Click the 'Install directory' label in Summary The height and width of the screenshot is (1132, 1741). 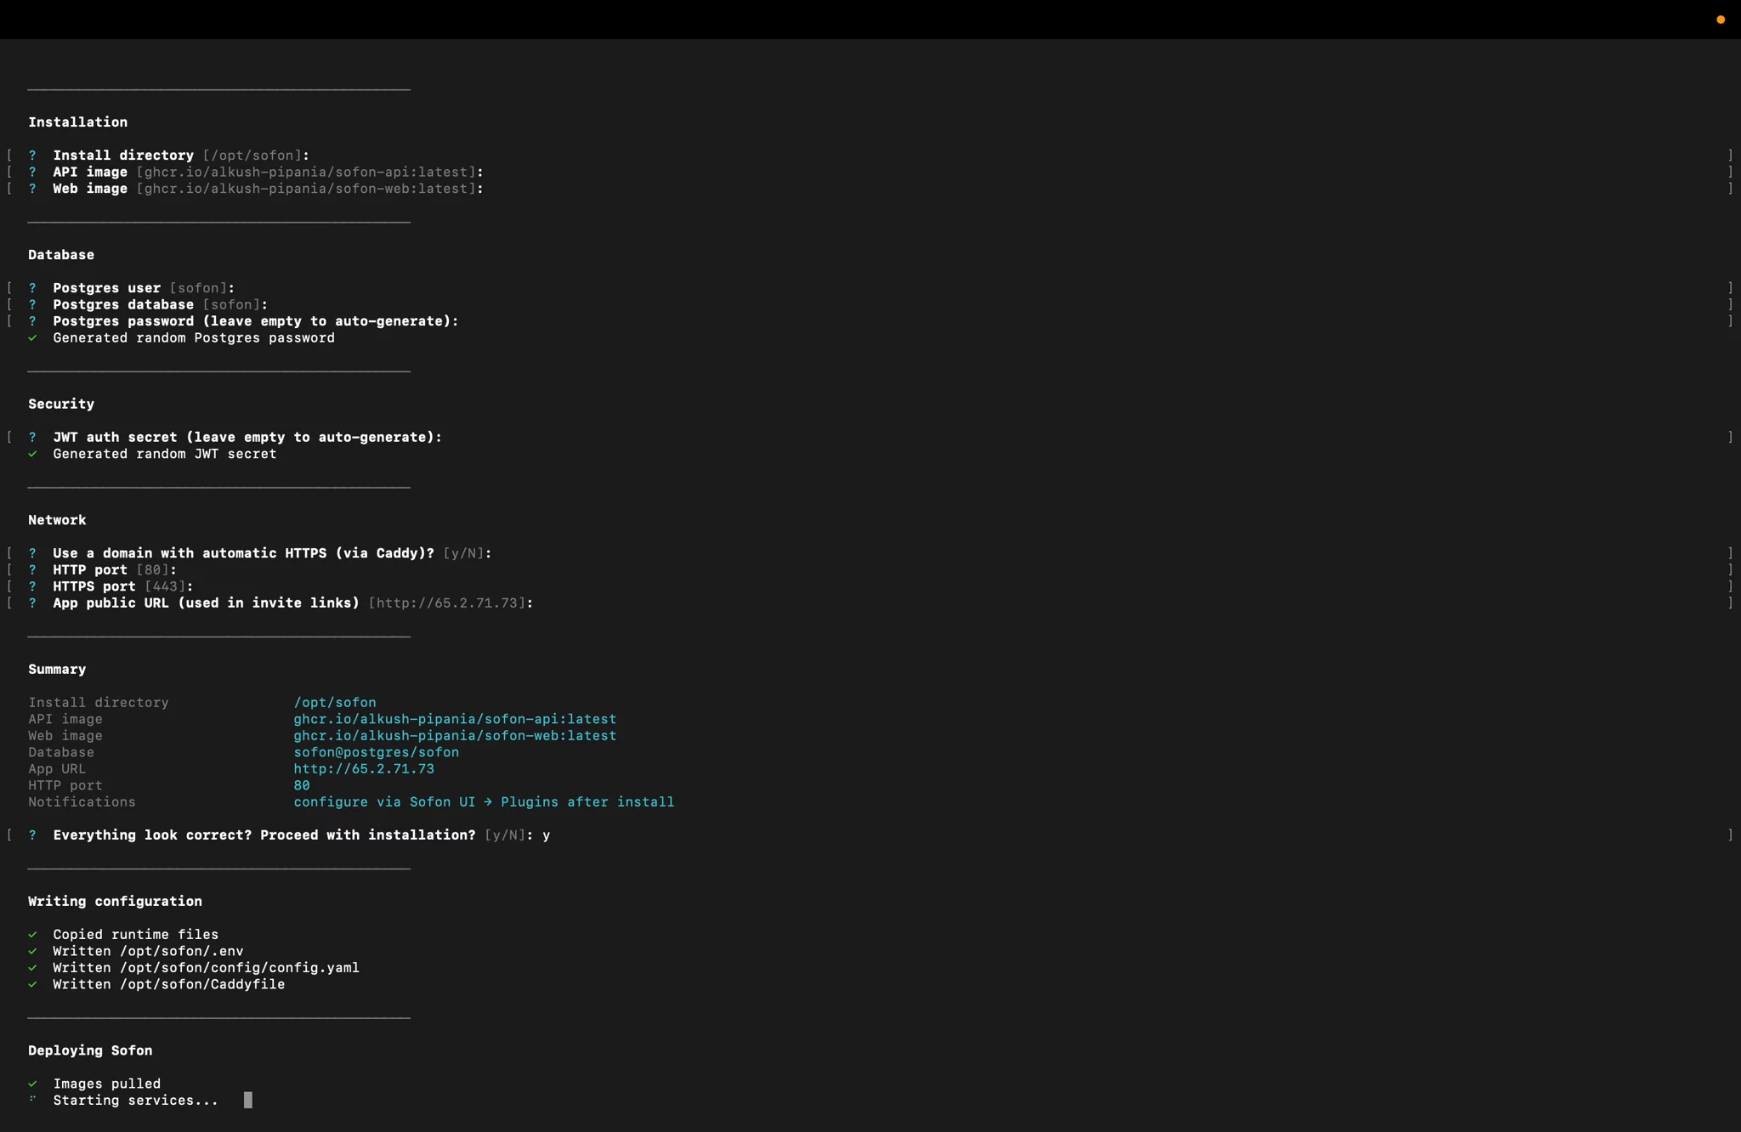pos(99,703)
